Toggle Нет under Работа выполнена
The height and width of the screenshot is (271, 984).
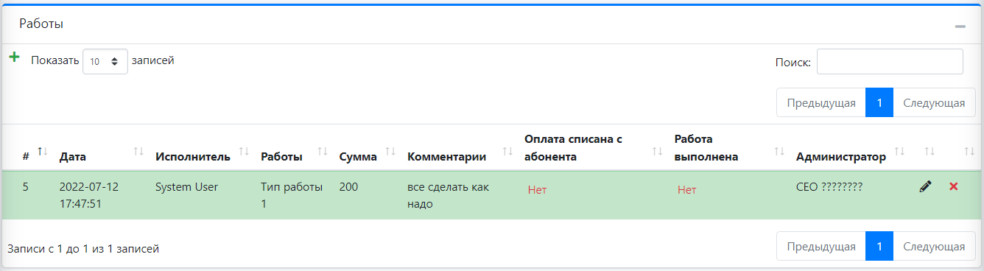(x=687, y=190)
